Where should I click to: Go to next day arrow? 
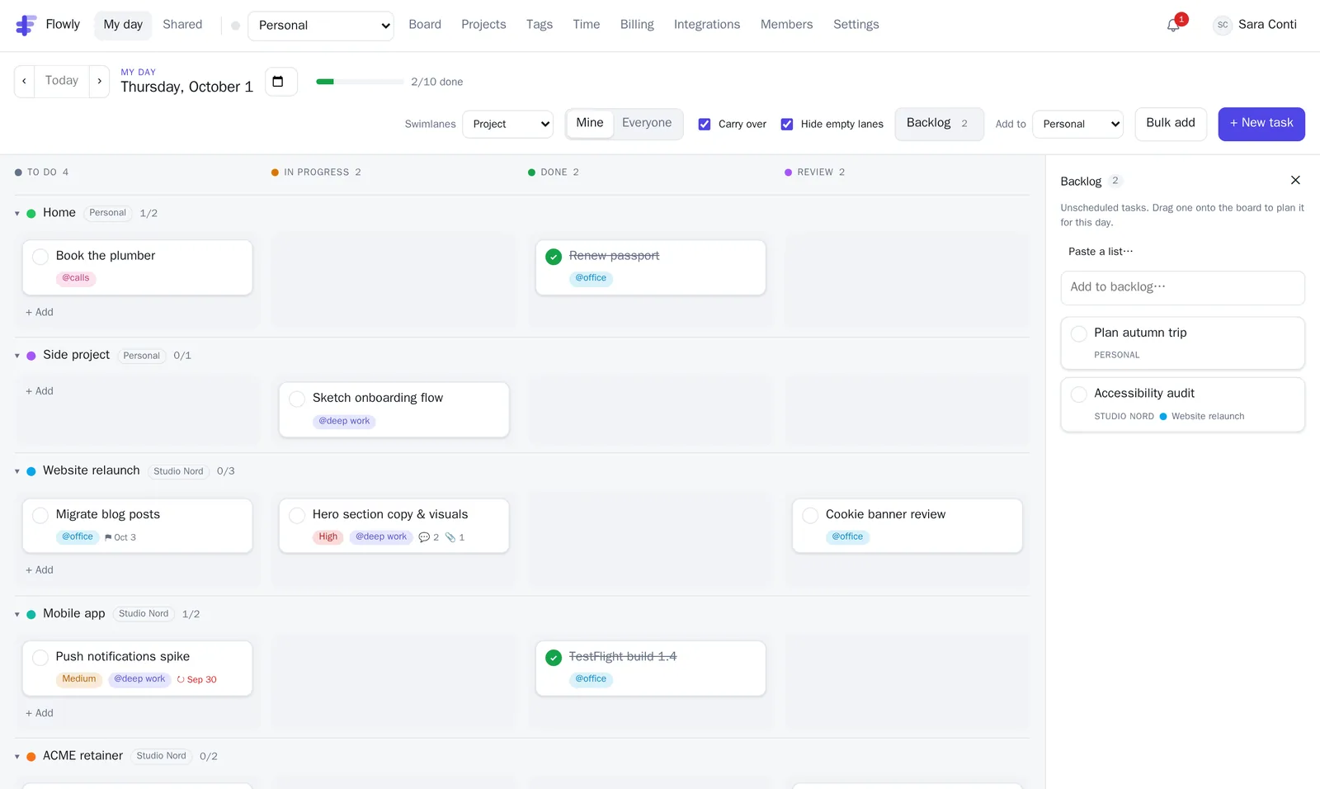[99, 81]
